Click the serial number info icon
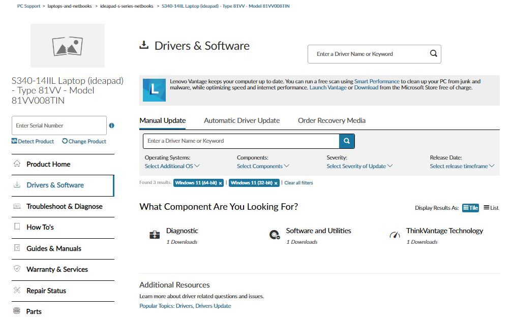 pyautogui.click(x=112, y=125)
